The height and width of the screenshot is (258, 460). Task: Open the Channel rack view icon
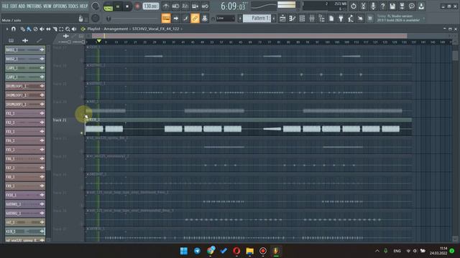coord(302,19)
